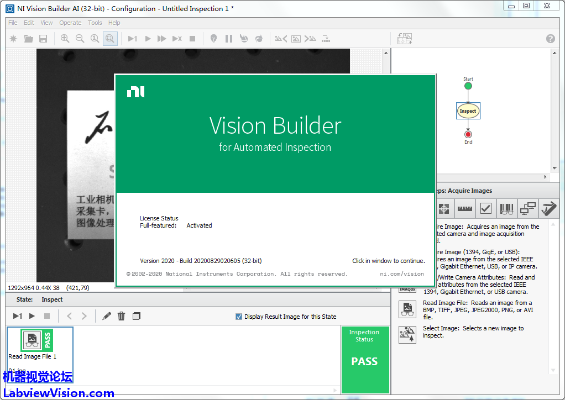Click run-until-failure button in the toolbar
The width and height of the screenshot is (565, 400).
177,39
